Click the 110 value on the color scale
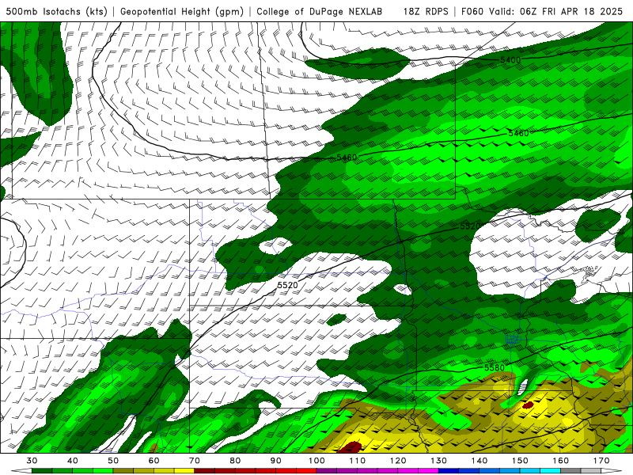This screenshot has height=475, width=633. [358, 461]
